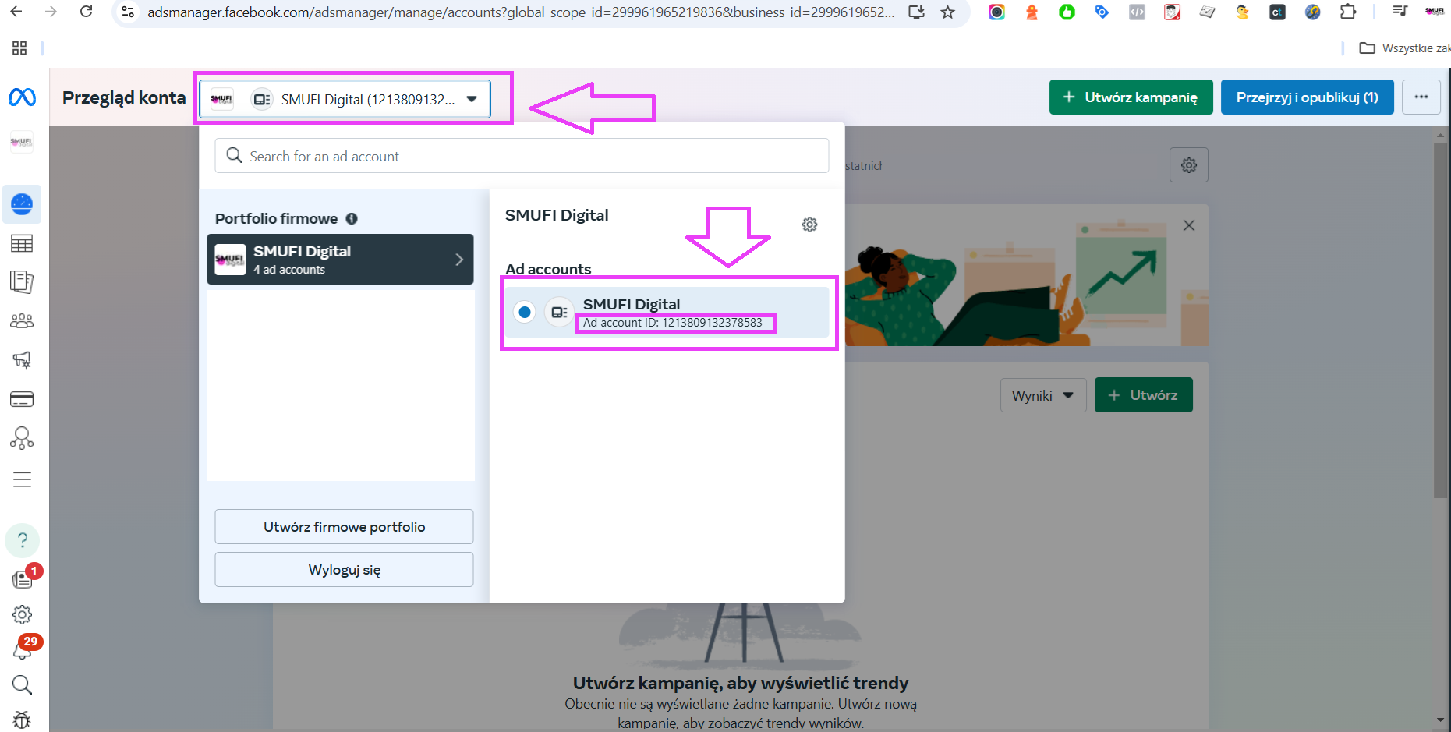Image resolution: width=1451 pixels, height=732 pixels.
Task: Select the SMUFI Digital ad account radio button
Action: click(525, 313)
